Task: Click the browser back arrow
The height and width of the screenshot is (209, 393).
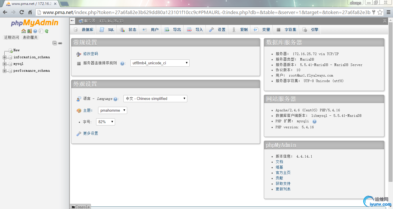Action: [x=5, y=12]
